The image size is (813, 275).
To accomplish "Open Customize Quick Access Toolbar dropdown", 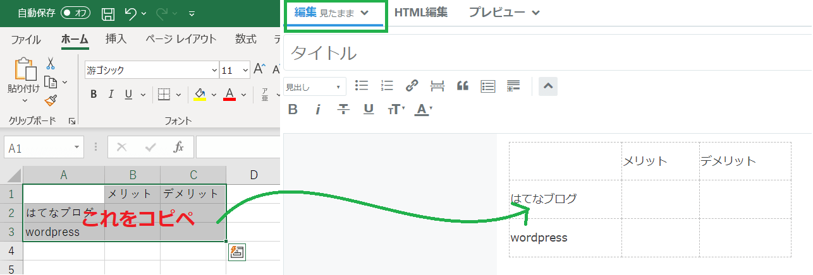I will [192, 13].
